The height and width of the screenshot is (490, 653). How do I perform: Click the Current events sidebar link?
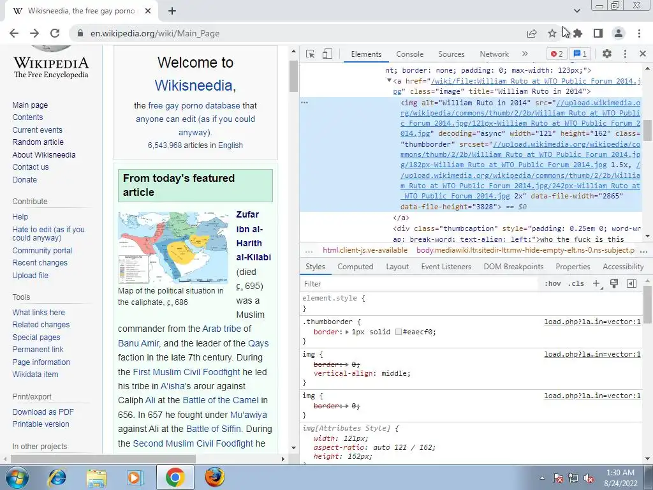[x=37, y=130]
